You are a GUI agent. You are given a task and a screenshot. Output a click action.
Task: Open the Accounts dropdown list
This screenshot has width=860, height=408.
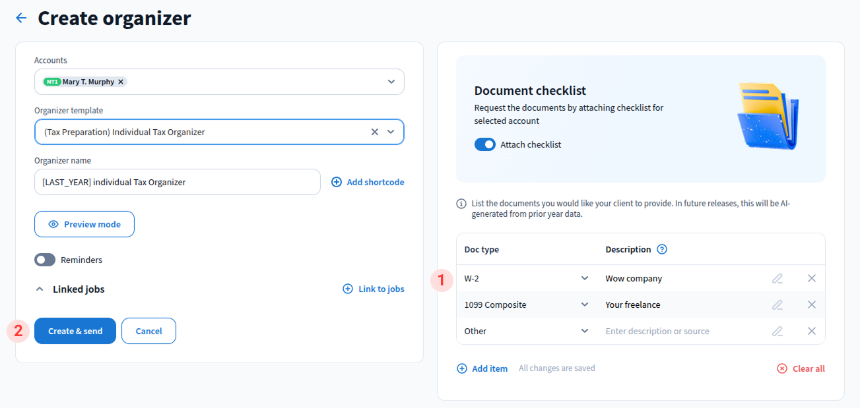click(391, 82)
